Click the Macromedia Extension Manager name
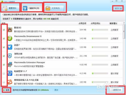The image size is (126, 95). click(29, 62)
